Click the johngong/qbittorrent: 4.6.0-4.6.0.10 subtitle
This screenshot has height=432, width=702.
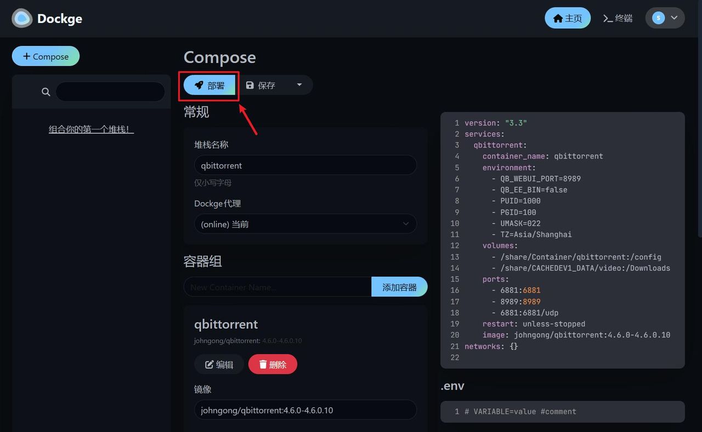[x=248, y=340]
